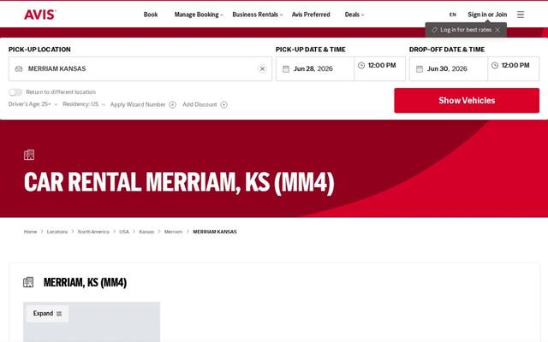Click Add Discount

pos(200,104)
